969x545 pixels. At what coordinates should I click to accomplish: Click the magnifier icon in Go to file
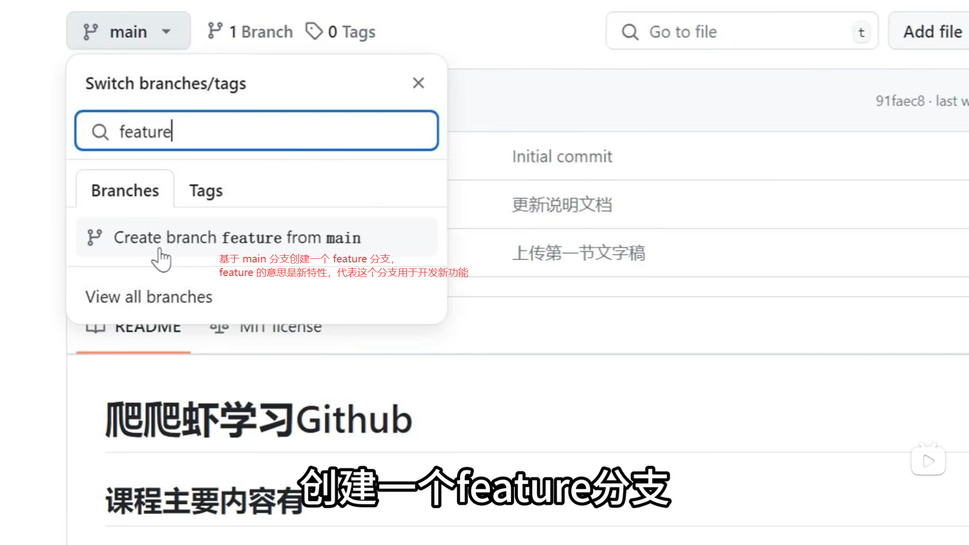[630, 32]
